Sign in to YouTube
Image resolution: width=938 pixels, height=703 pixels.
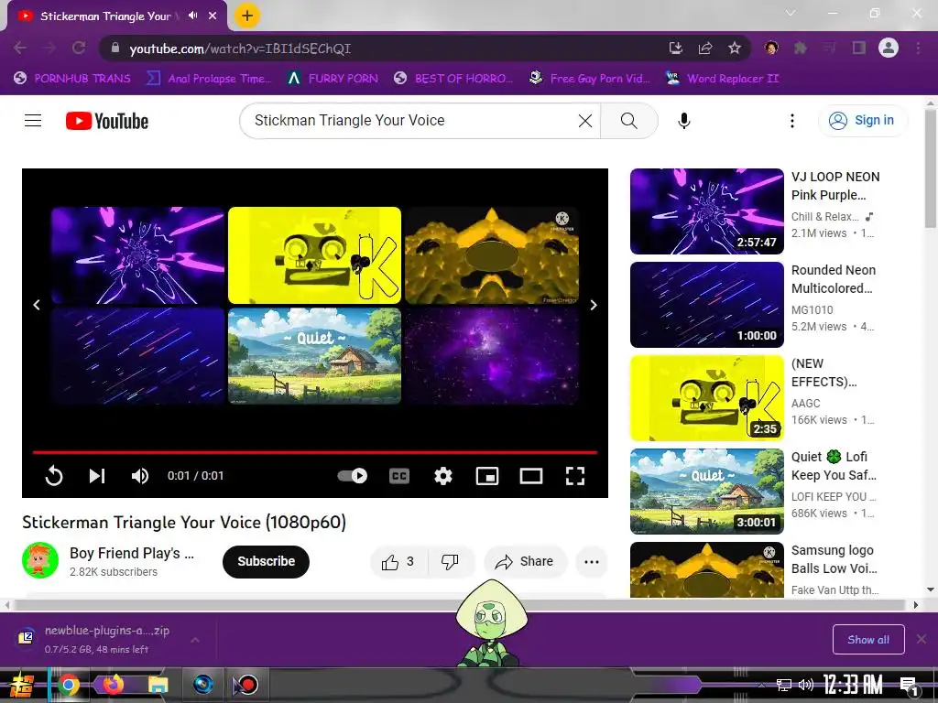point(861,120)
